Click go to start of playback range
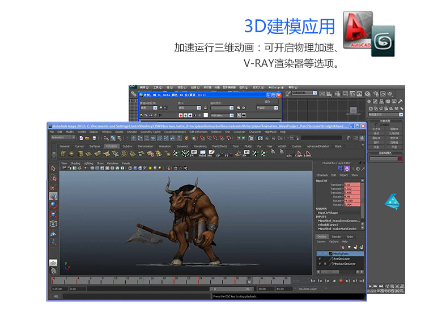Image resolution: width=425 pixels, height=315 pixels. pos(313,281)
